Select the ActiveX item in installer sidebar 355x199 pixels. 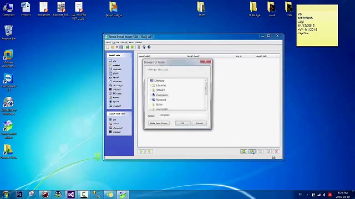click(114, 98)
